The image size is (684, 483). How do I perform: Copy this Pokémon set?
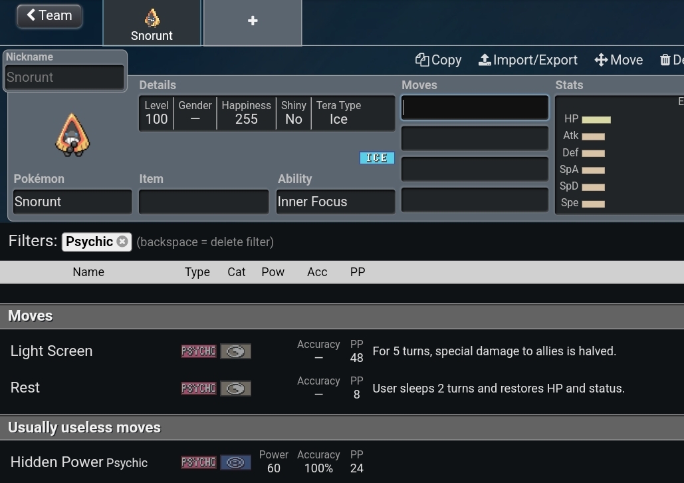tap(439, 60)
